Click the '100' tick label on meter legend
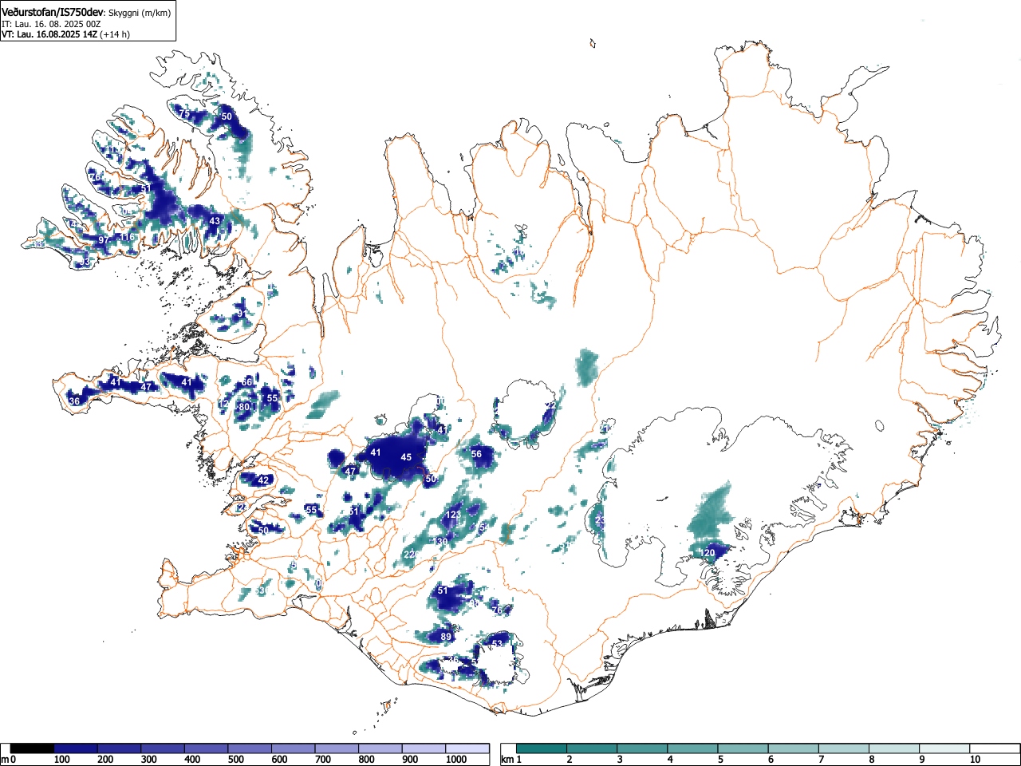Image resolution: width=1021 pixels, height=766 pixels. pyautogui.click(x=61, y=760)
